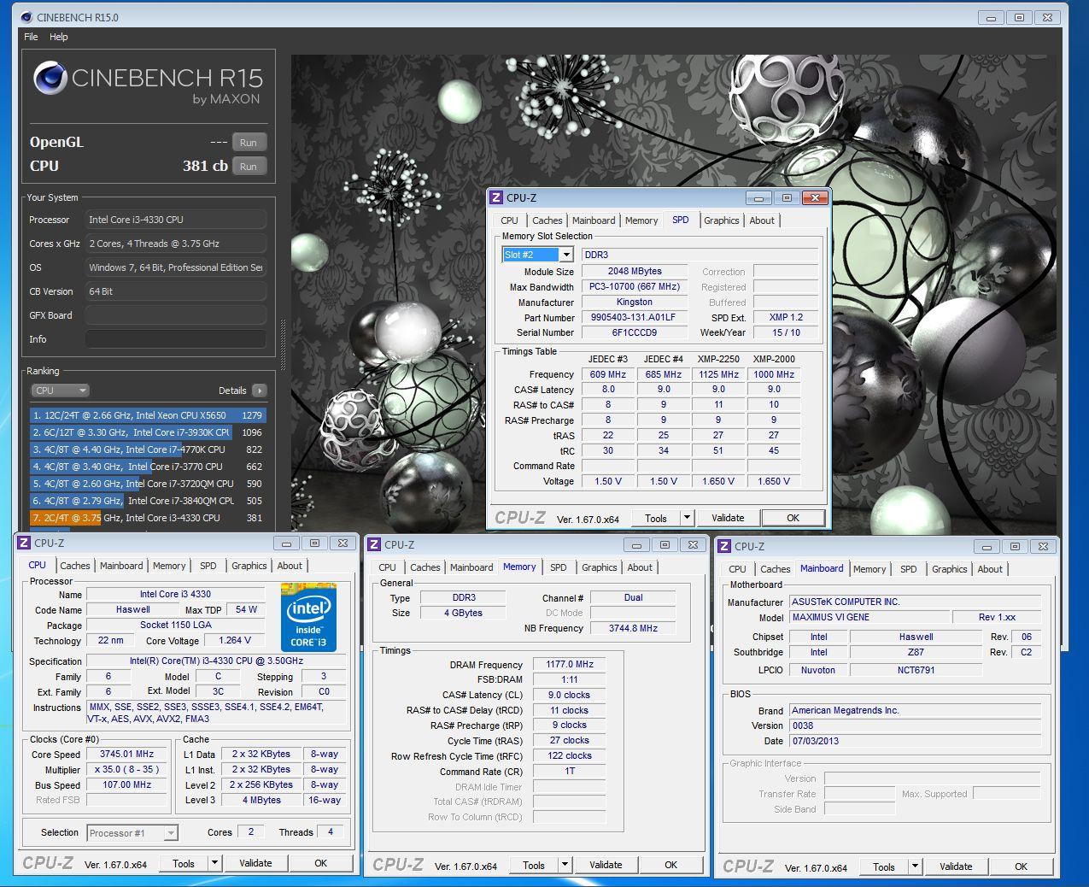Click the Cinebench icon in the title bar
The width and height of the screenshot is (1089, 887).
click(x=26, y=17)
